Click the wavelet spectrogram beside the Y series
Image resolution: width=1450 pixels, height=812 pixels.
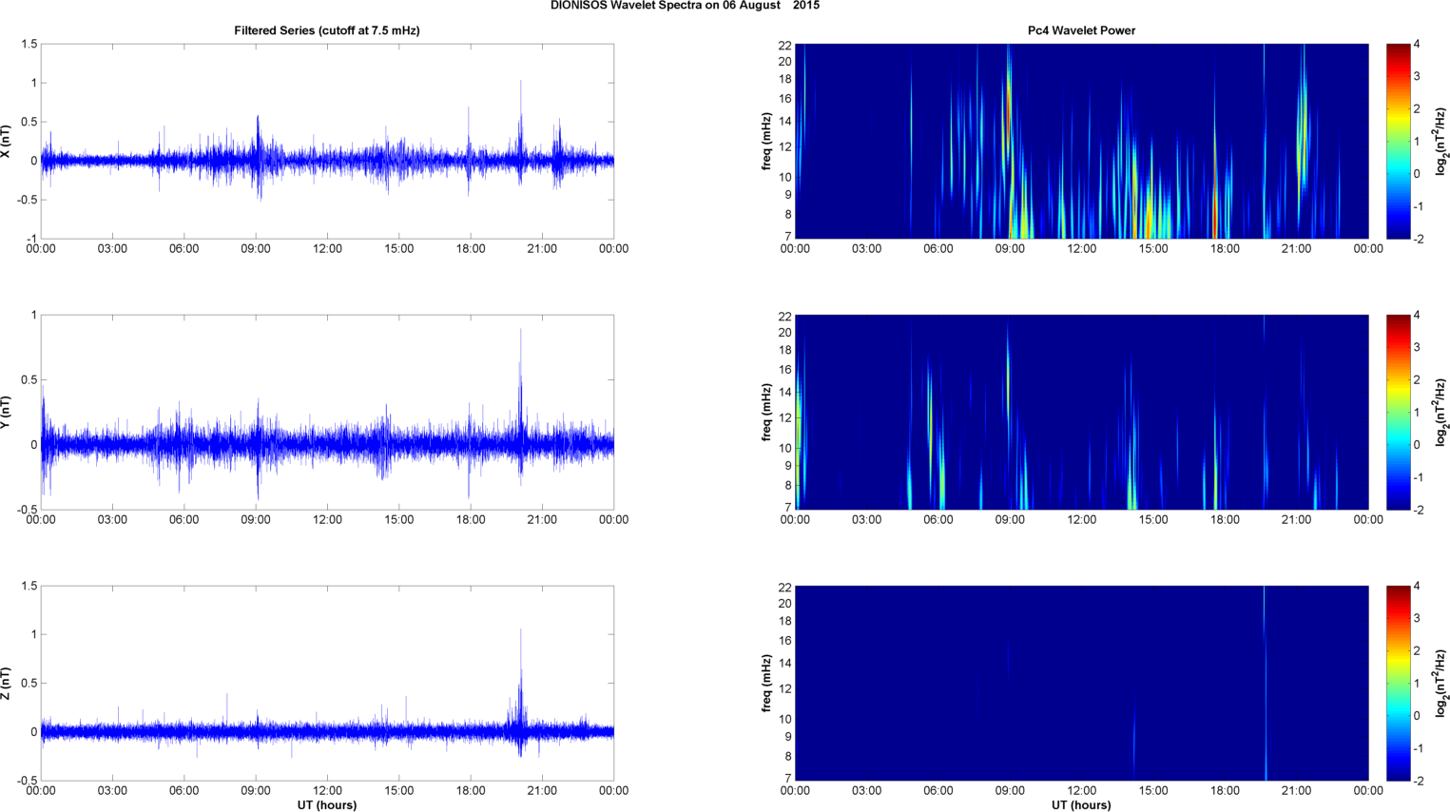click(1081, 412)
